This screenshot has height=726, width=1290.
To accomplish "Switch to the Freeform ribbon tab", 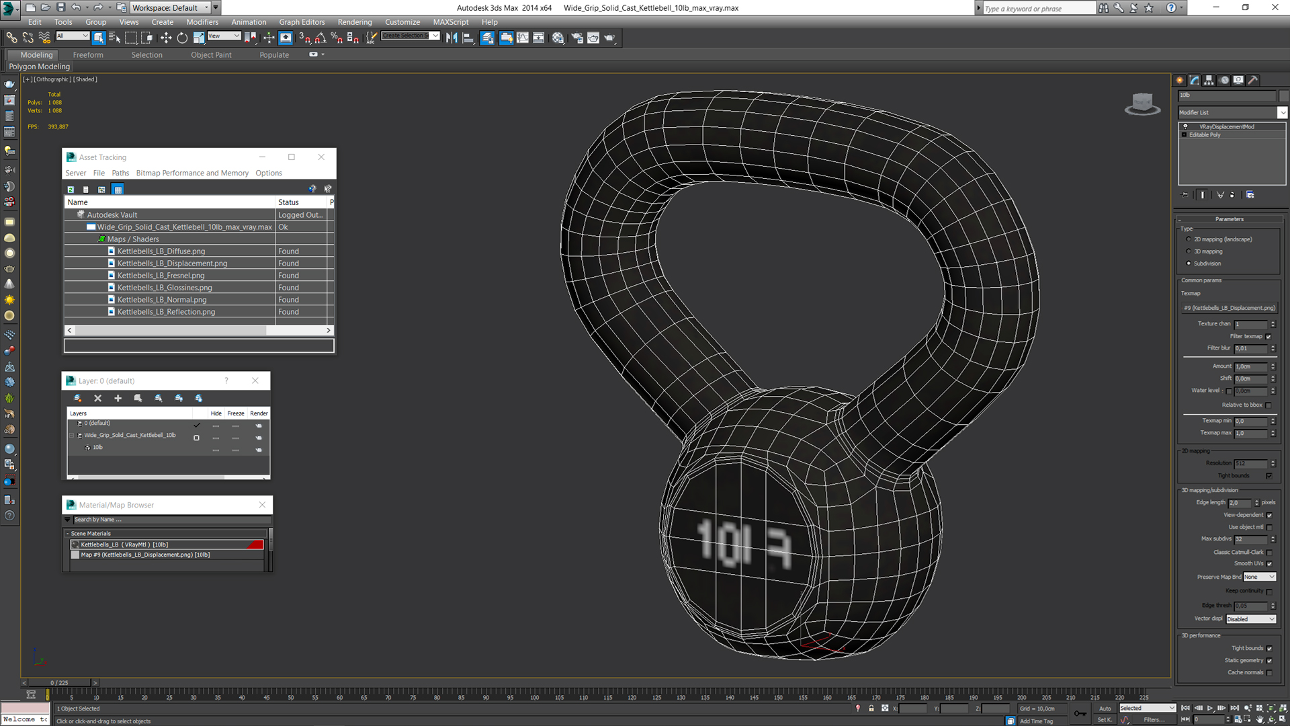I will pos(88,55).
